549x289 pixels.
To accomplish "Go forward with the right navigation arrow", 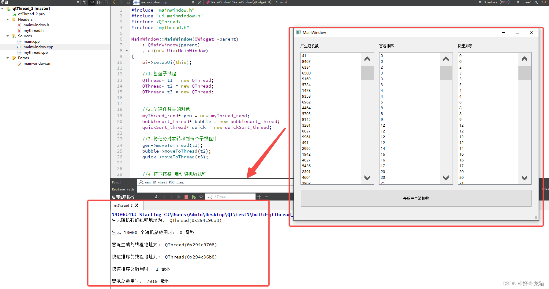I will tap(121, 2).
